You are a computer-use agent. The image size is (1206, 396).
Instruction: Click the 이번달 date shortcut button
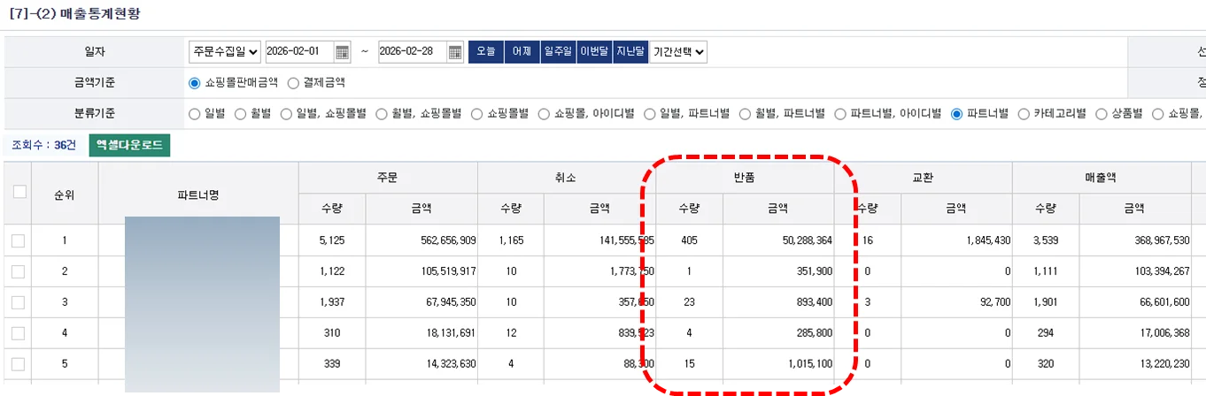[x=594, y=52]
